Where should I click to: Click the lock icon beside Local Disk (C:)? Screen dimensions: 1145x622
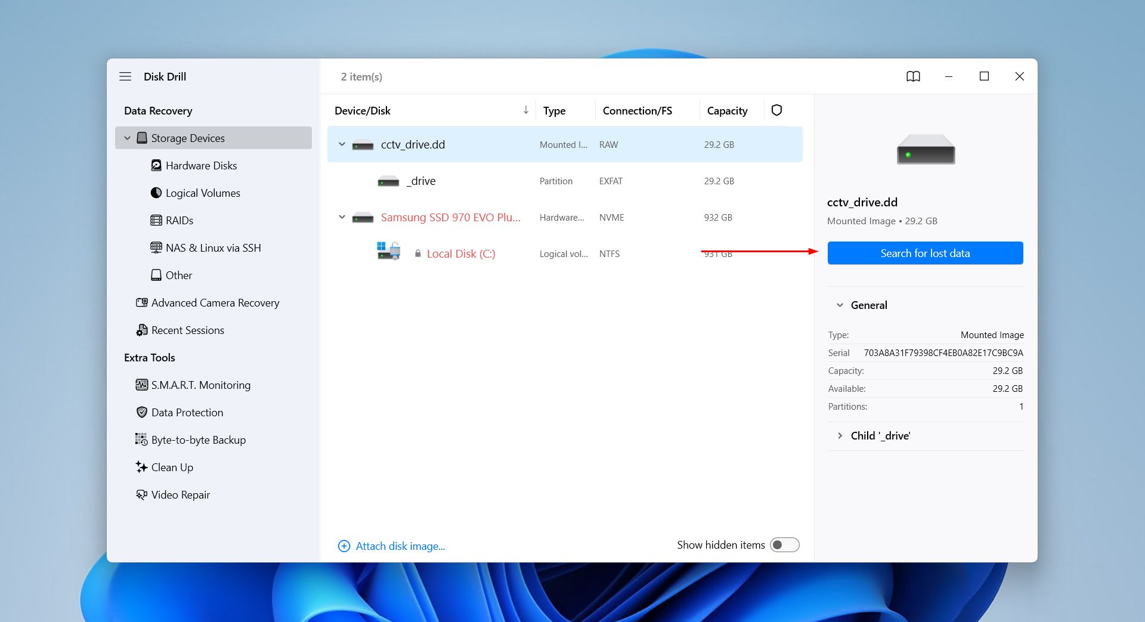tap(418, 253)
